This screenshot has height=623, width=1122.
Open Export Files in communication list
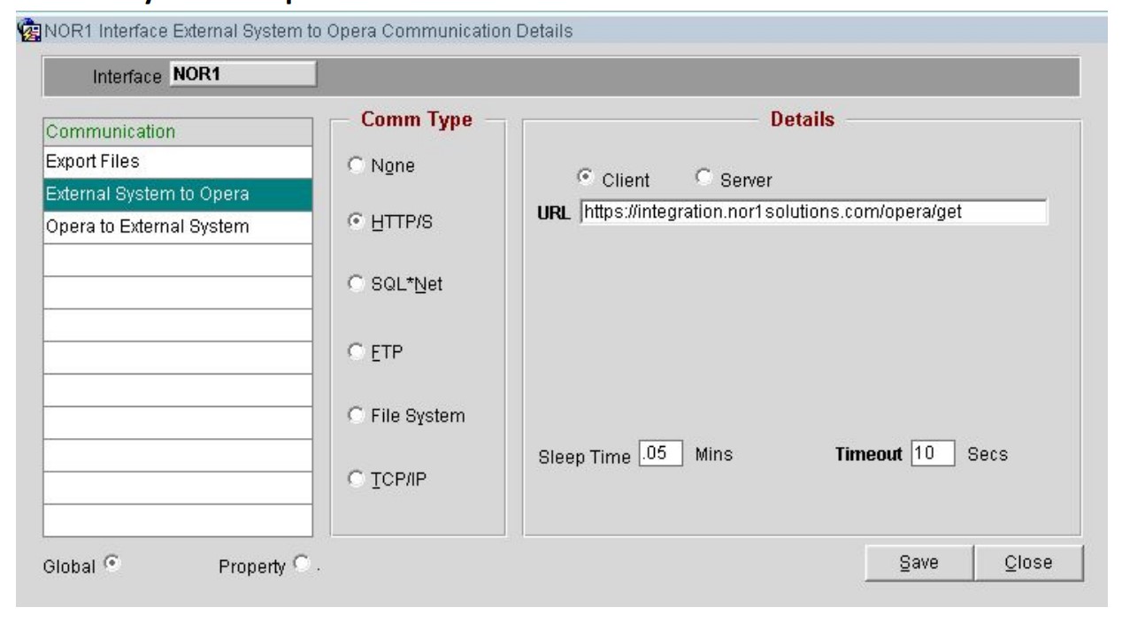(178, 162)
